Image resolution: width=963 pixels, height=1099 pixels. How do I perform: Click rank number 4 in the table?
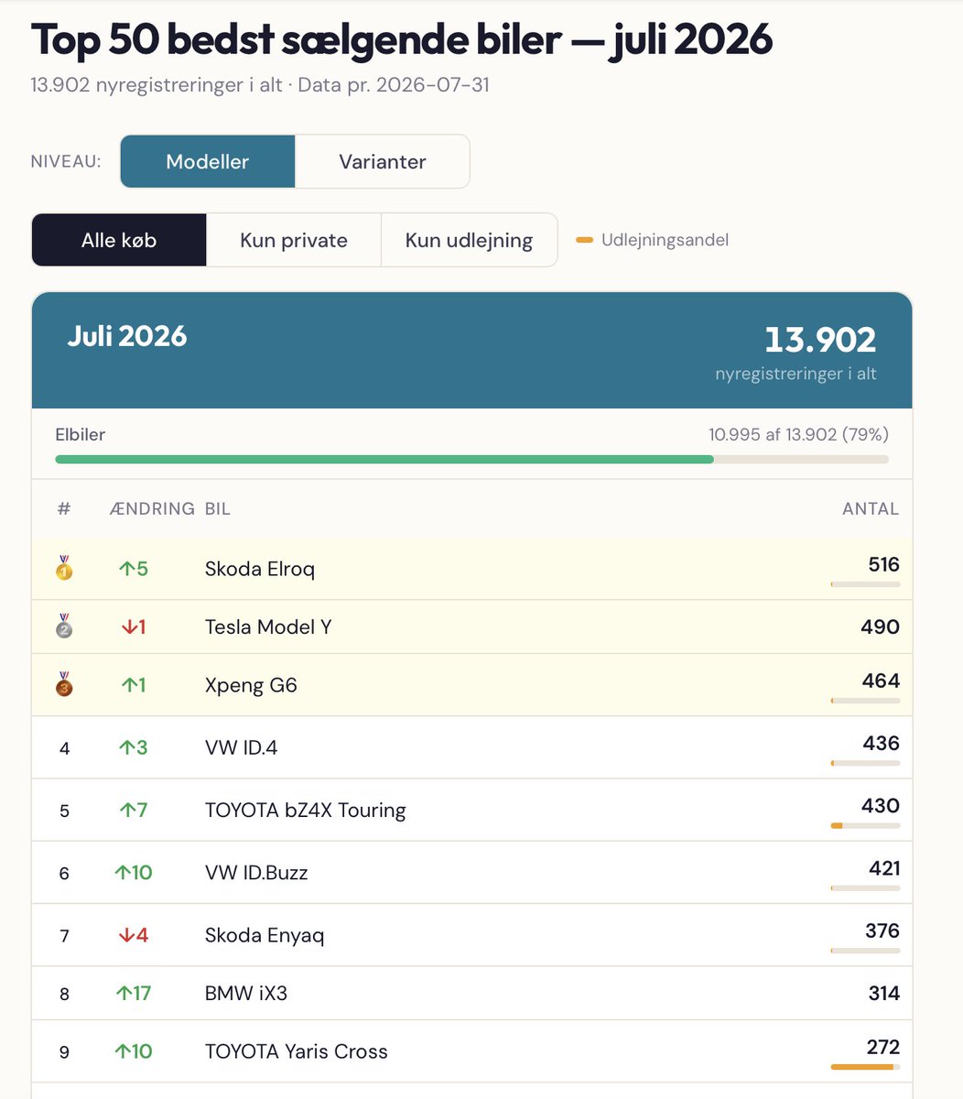pos(64,748)
